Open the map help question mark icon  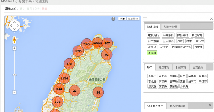coord(113,19)
